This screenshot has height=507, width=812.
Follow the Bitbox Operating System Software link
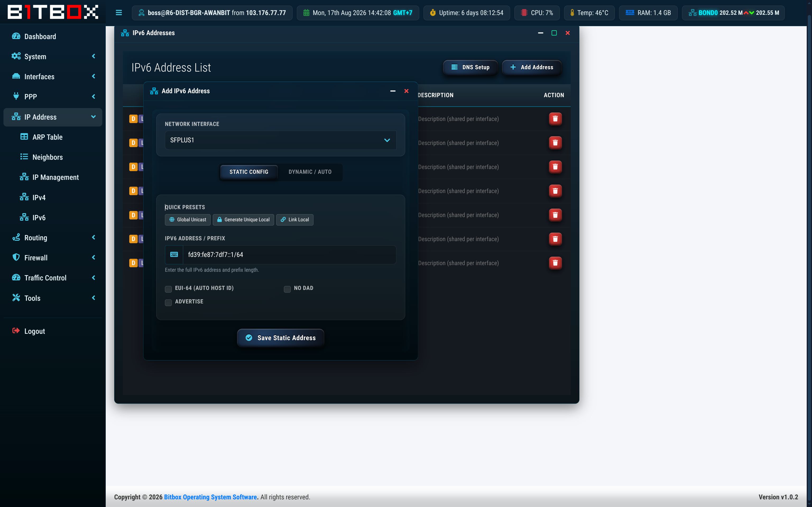[x=210, y=497]
